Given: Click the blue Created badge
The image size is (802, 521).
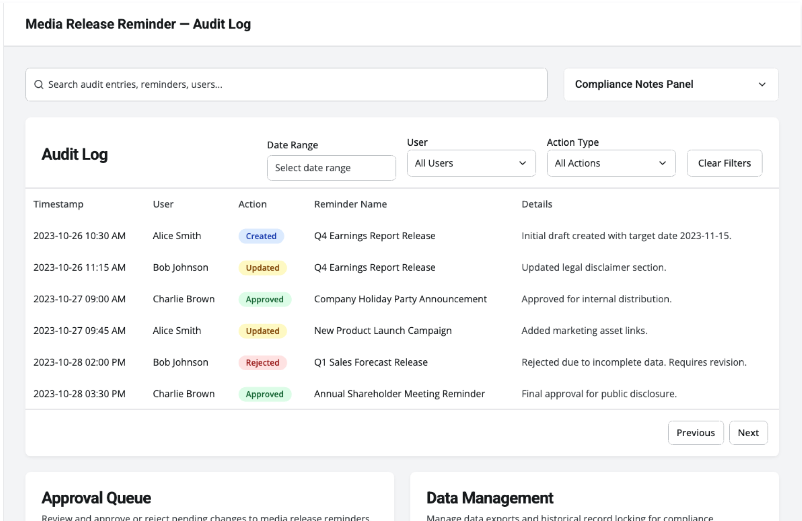Looking at the screenshot, I should pos(261,236).
